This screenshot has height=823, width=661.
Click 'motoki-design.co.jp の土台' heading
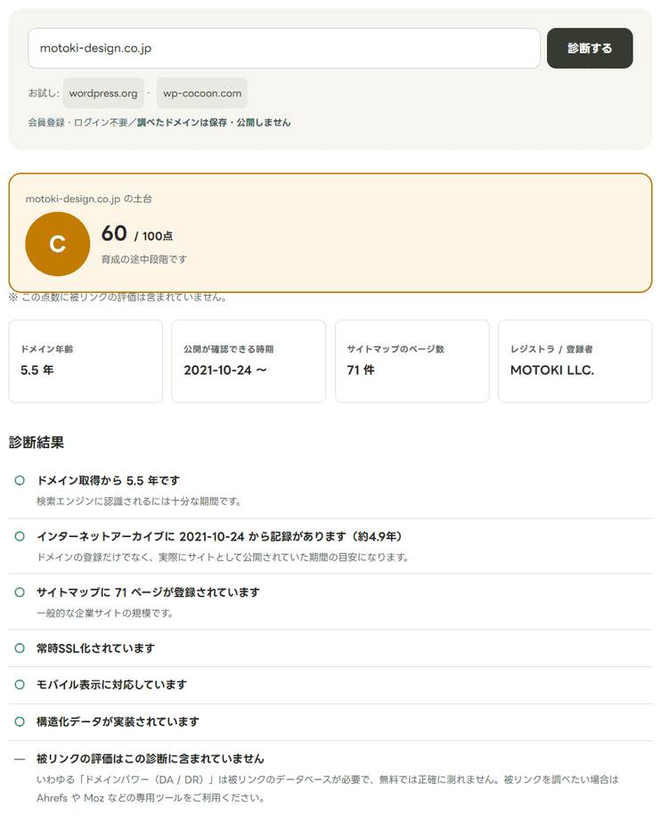pos(89,199)
